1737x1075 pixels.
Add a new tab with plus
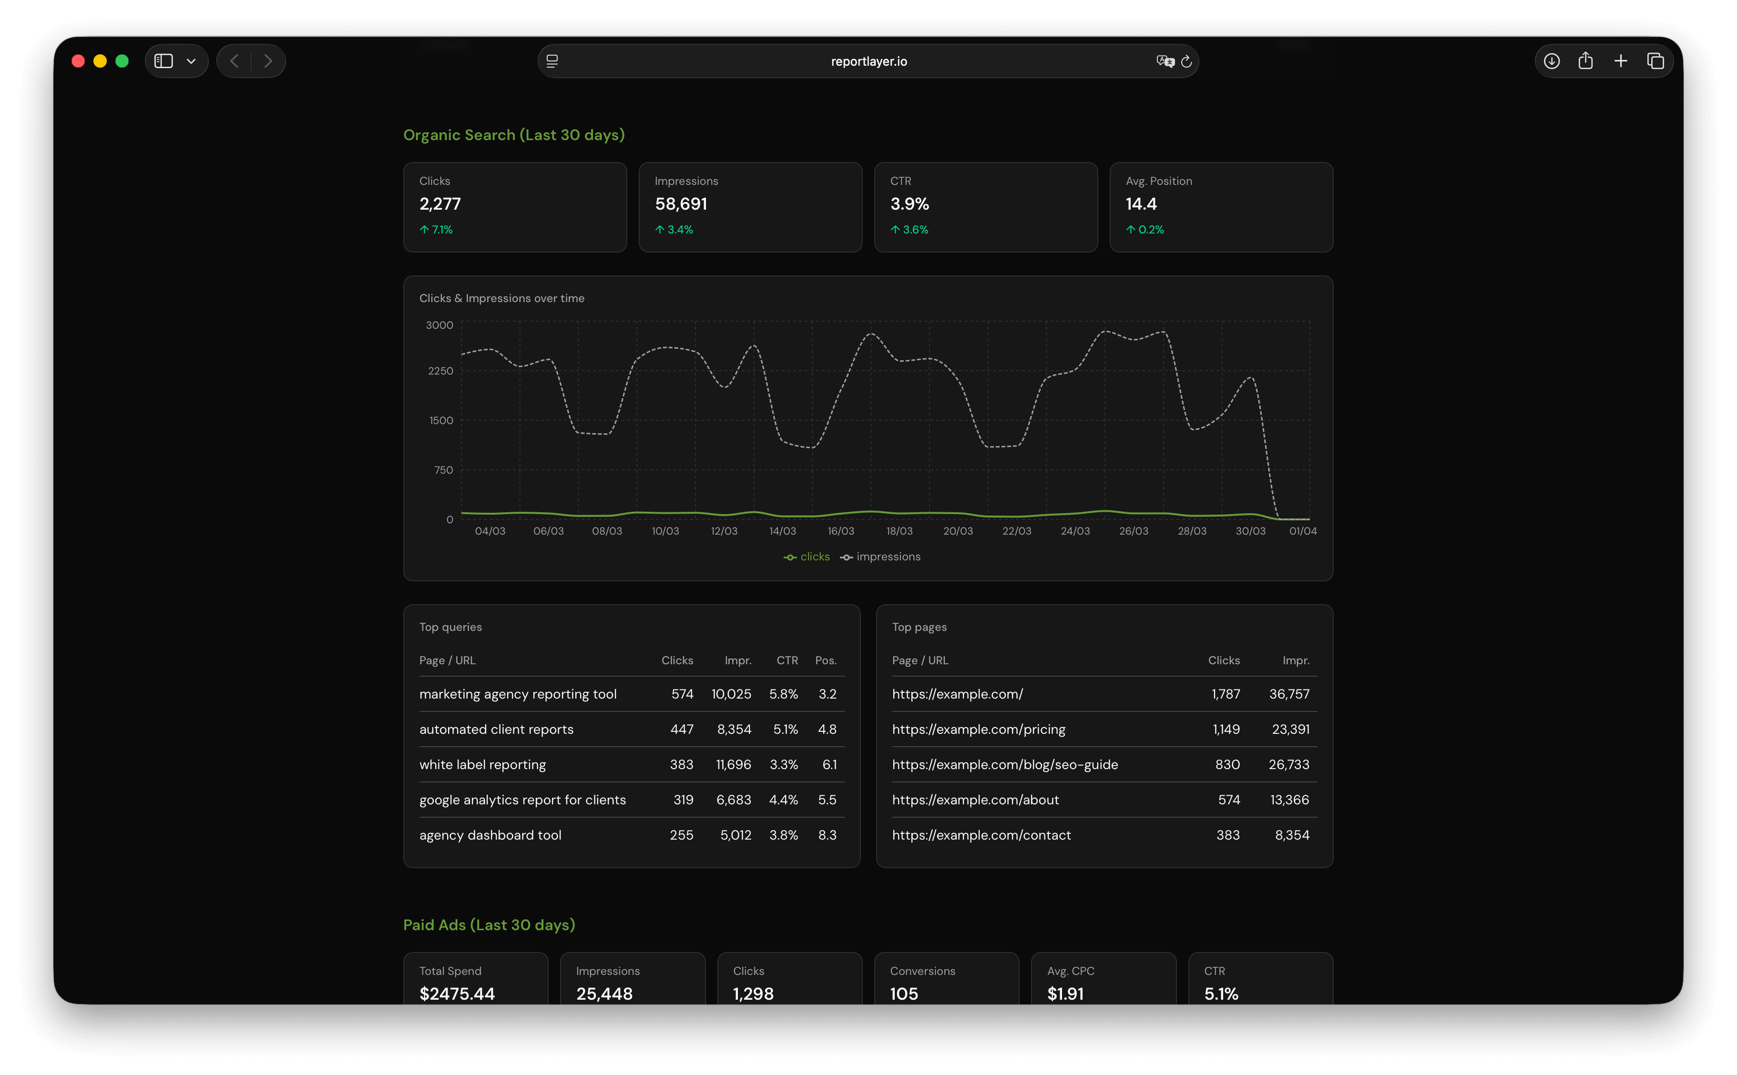pyautogui.click(x=1621, y=61)
